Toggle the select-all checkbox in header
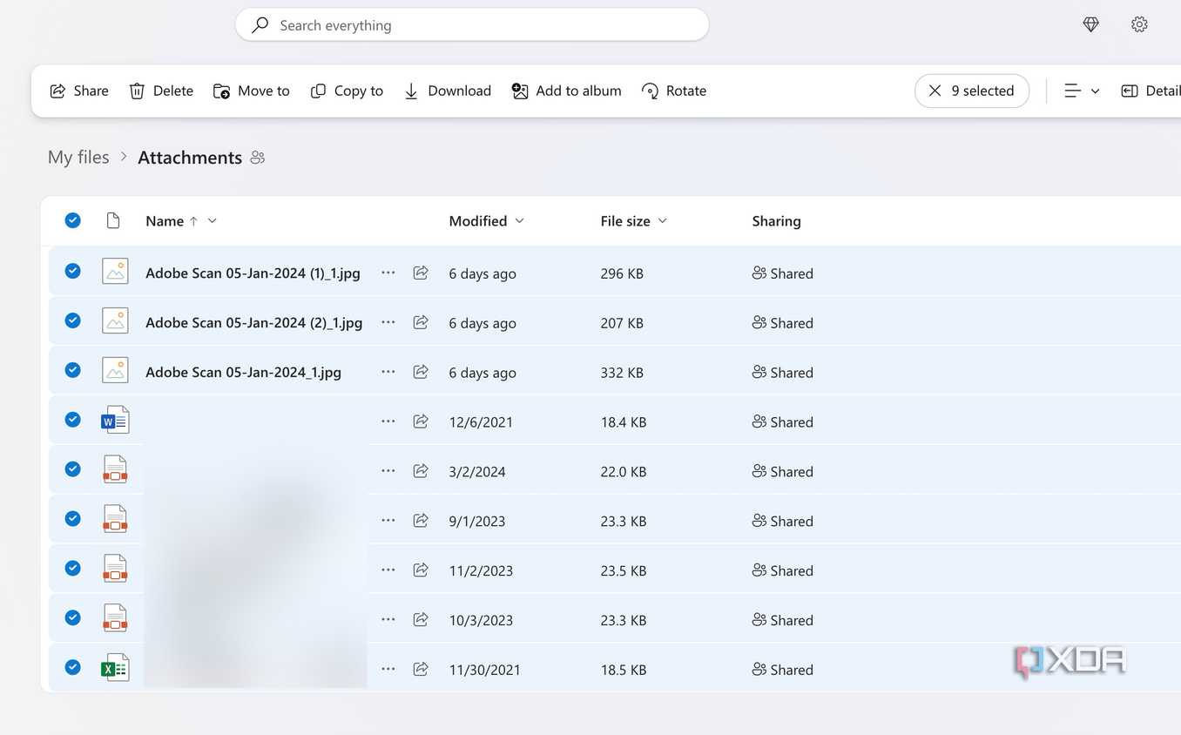1181x735 pixels. pos(73,220)
